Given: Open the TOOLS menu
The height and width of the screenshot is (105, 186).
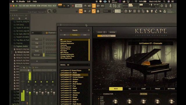Looking at the screenshot, I should (50, 6).
